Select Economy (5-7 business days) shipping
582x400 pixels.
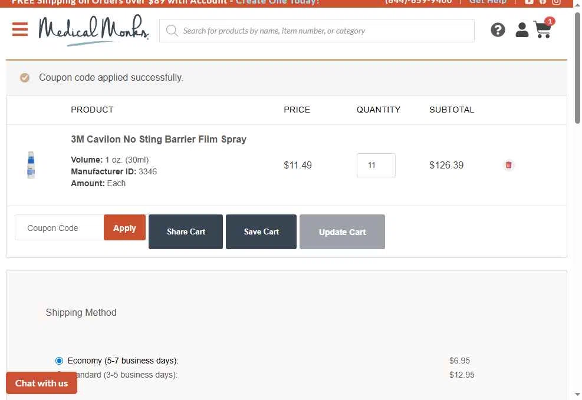(59, 361)
